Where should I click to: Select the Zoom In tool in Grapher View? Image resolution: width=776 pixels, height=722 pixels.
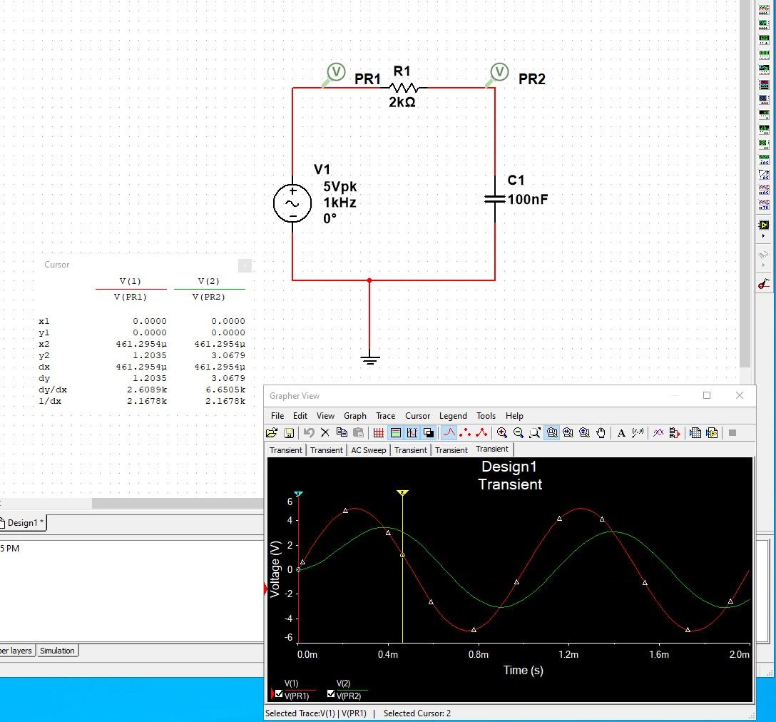click(502, 432)
